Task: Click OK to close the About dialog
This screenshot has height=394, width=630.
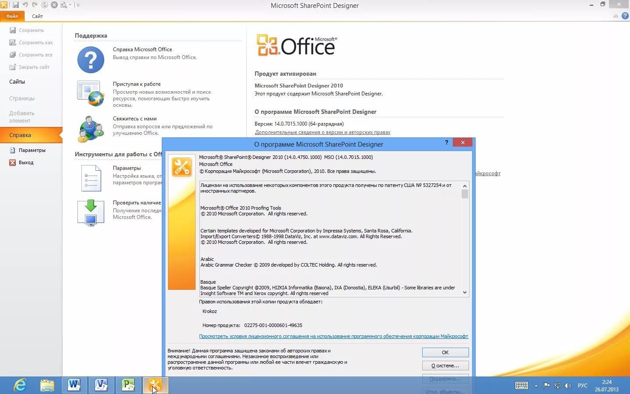Action: (445, 352)
